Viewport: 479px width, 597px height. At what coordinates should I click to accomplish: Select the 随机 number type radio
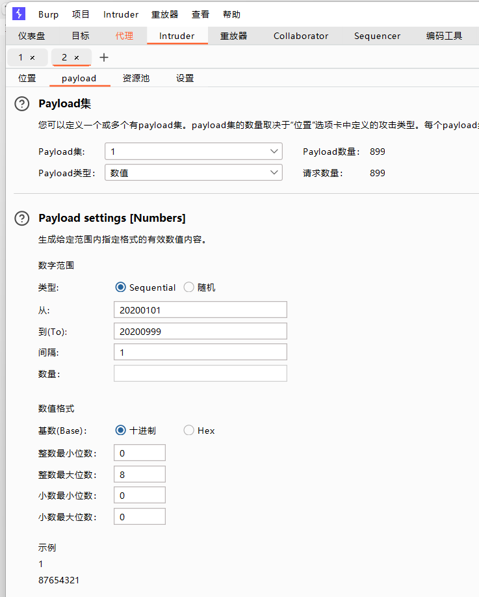(188, 287)
